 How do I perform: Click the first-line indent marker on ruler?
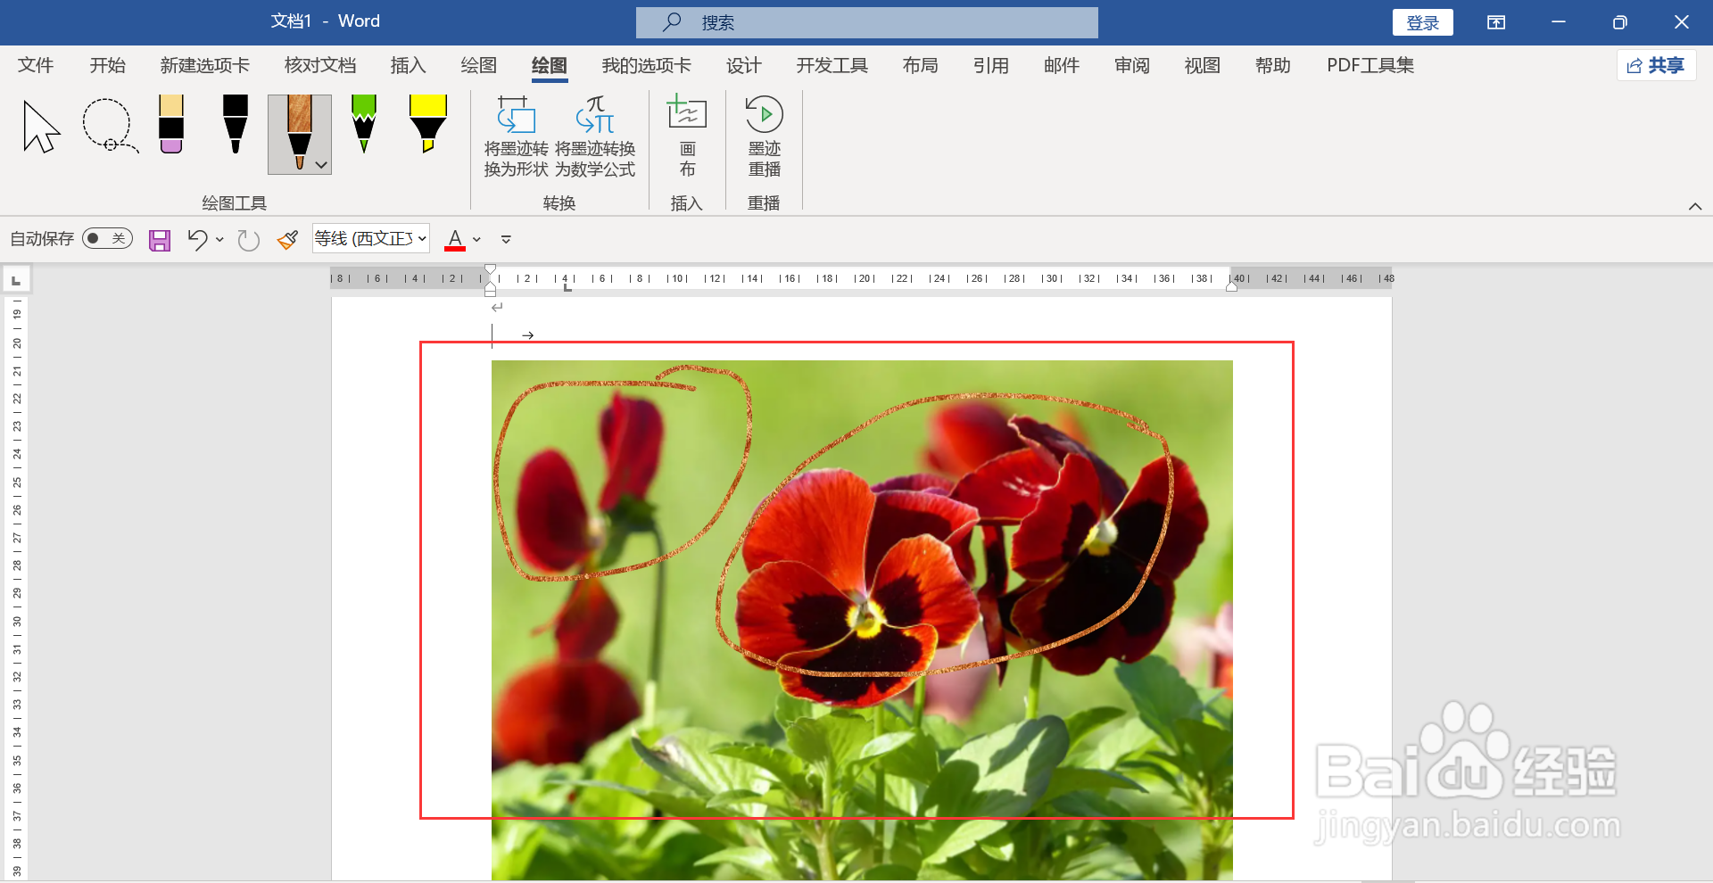click(x=490, y=268)
